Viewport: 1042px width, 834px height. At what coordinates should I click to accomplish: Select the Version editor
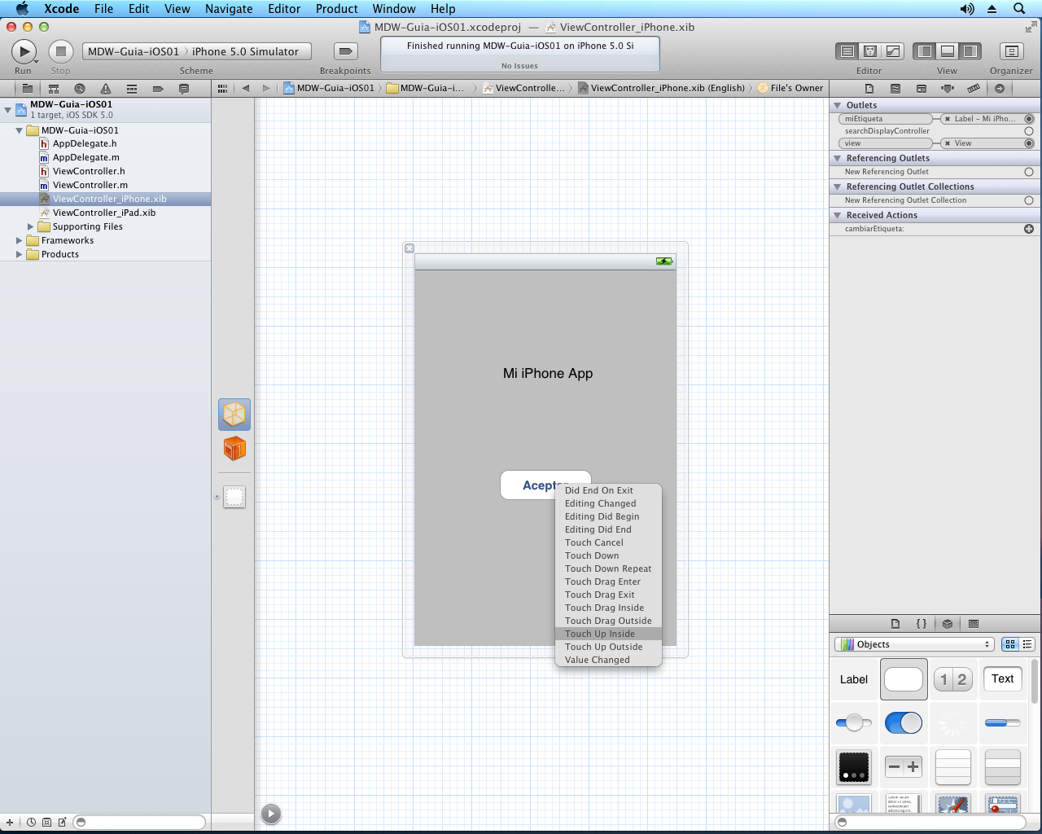click(893, 51)
